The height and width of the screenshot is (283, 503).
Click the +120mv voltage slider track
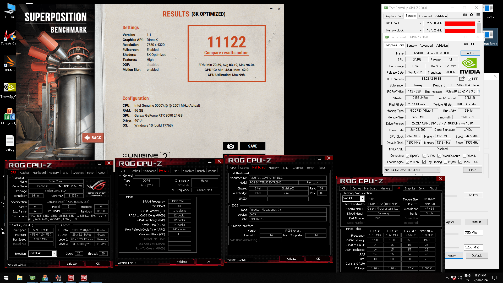point(451,196)
